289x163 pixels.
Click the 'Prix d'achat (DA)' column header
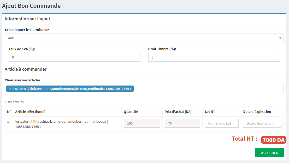(x=178, y=112)
